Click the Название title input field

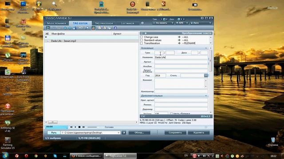181,57
